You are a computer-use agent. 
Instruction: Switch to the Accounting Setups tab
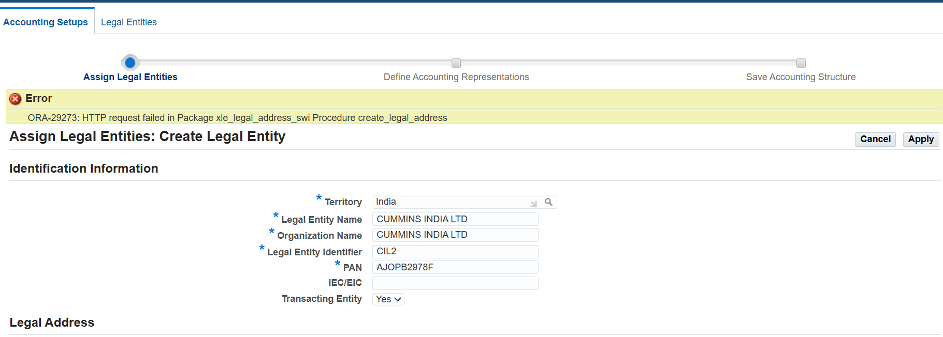pos(46,22)
